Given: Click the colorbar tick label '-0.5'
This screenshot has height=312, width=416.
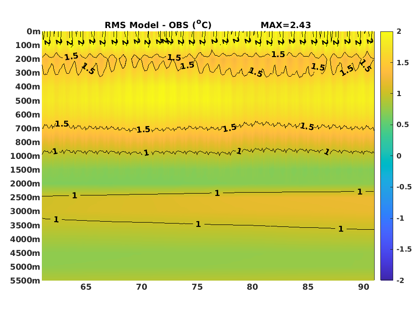Looking at the screenshot, I should coord(404,187).
